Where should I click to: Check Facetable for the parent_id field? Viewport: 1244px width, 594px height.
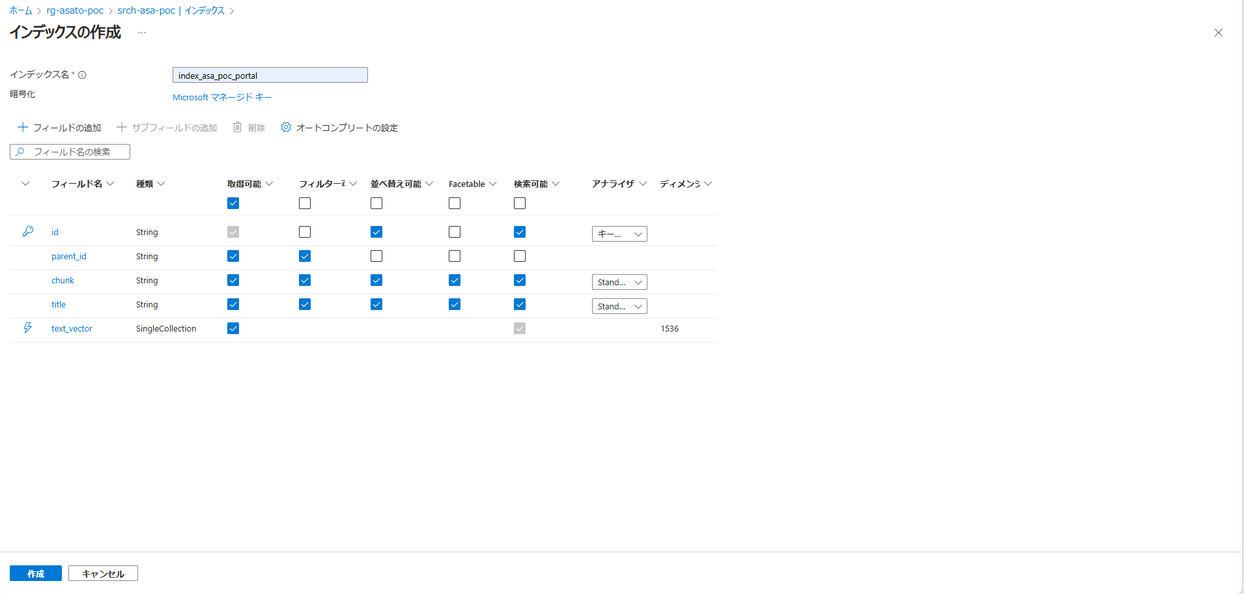[x=455, y=256]
